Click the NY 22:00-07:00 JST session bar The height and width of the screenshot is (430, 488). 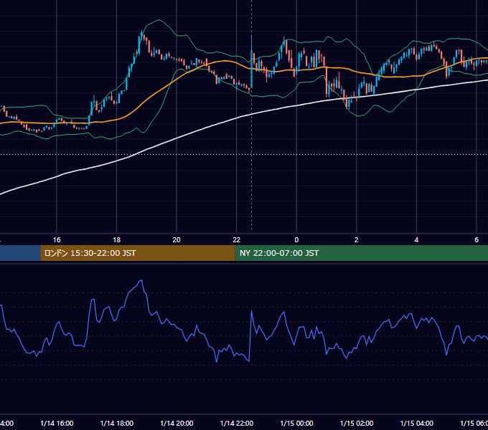[x=361, y=253]
